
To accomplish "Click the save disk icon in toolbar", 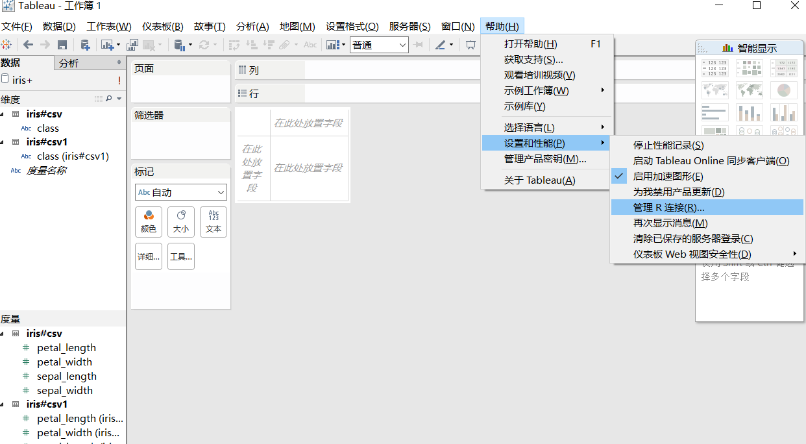I will pyautogui.click(x=62, y=45).
